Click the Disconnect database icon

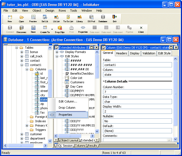[21, 29]
